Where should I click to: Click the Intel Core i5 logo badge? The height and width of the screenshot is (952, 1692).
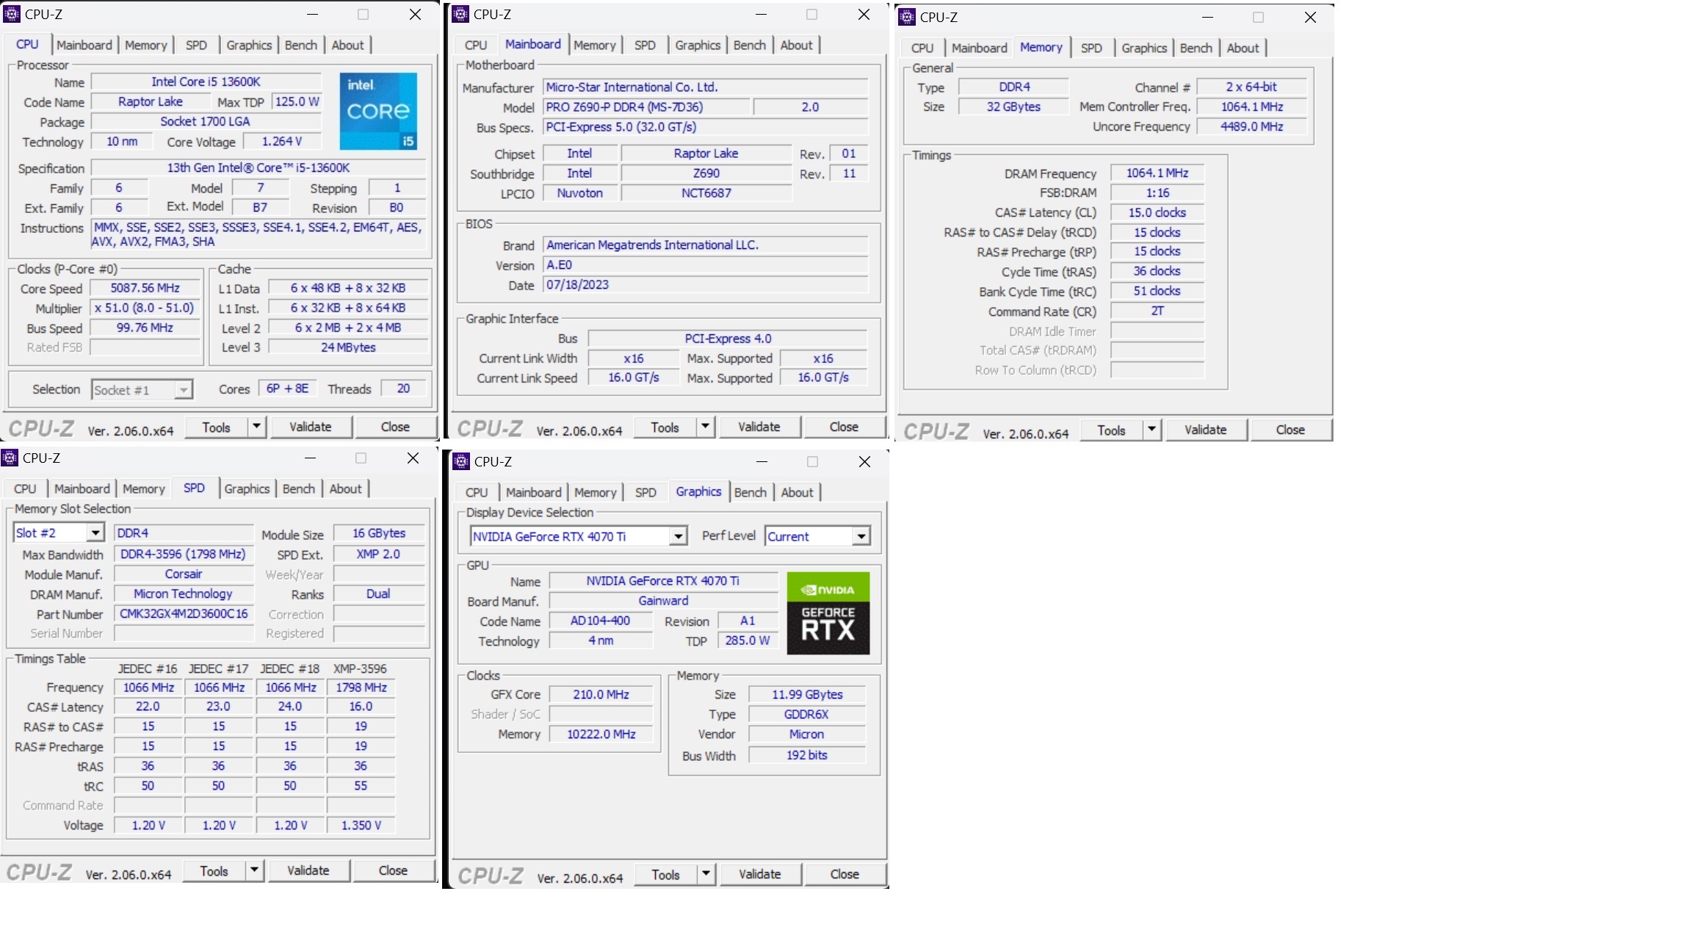378,111
